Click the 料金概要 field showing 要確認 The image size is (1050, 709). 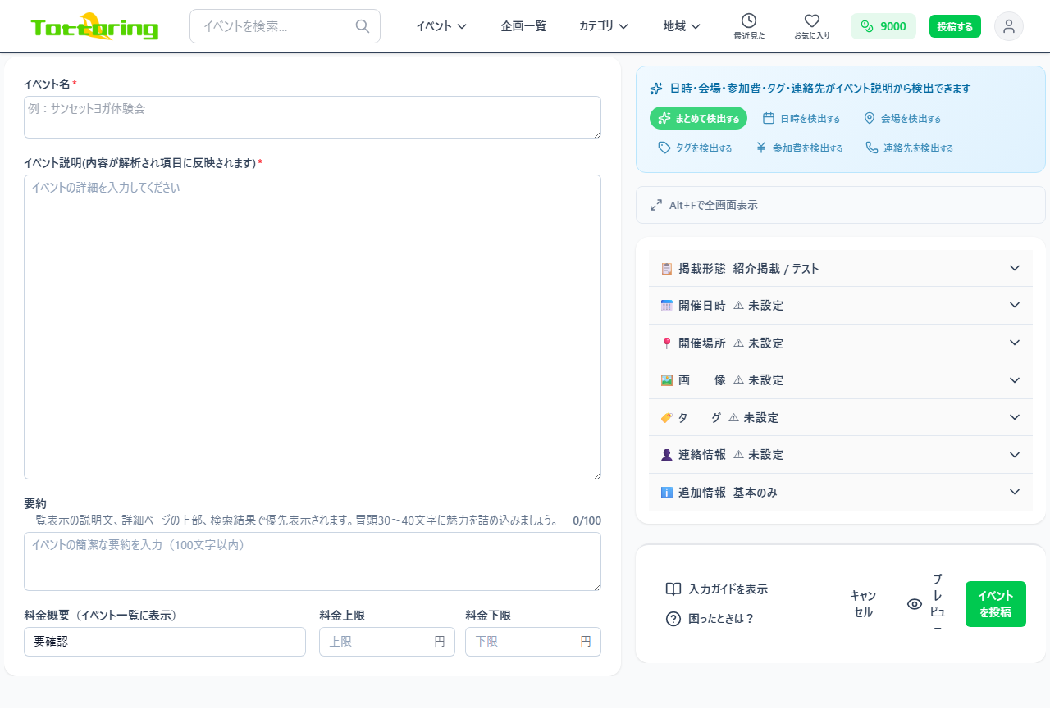pos(165,642)
